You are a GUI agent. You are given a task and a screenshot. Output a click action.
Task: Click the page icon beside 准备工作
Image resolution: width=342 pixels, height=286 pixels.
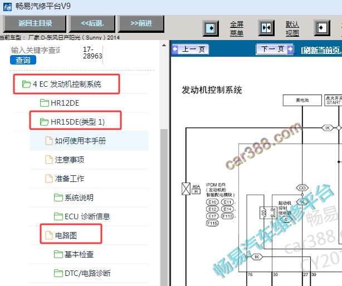[x=48, y=179]
